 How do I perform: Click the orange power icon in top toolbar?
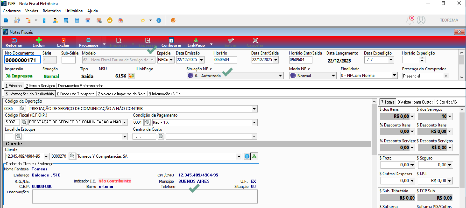click(173, 20)
